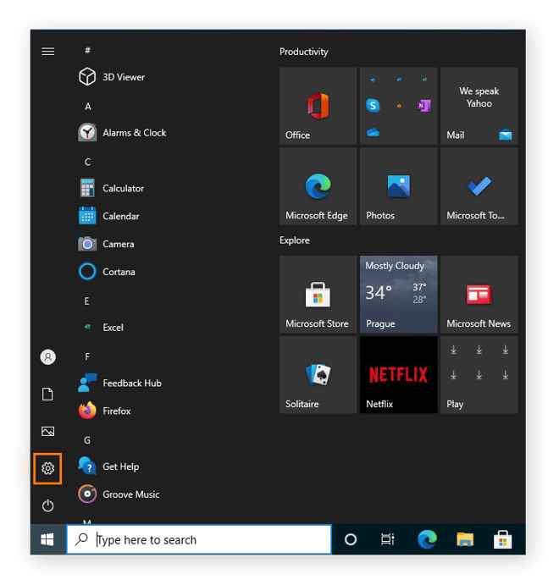The height and width of the screenshot is (585, 559).
Task: Open Settings gear in Start sidebar
Action: [47, 468]
